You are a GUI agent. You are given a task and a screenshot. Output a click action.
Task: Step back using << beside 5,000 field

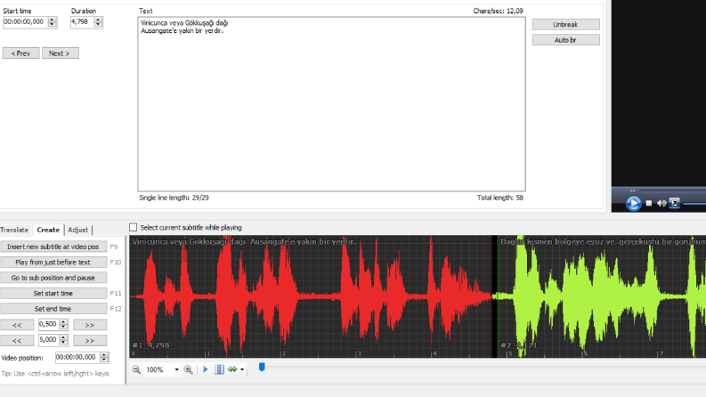point(17,341)
